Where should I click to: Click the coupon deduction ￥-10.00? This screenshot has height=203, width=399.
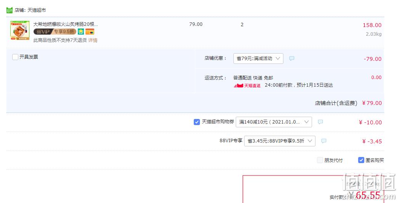(x=370, y=122)
